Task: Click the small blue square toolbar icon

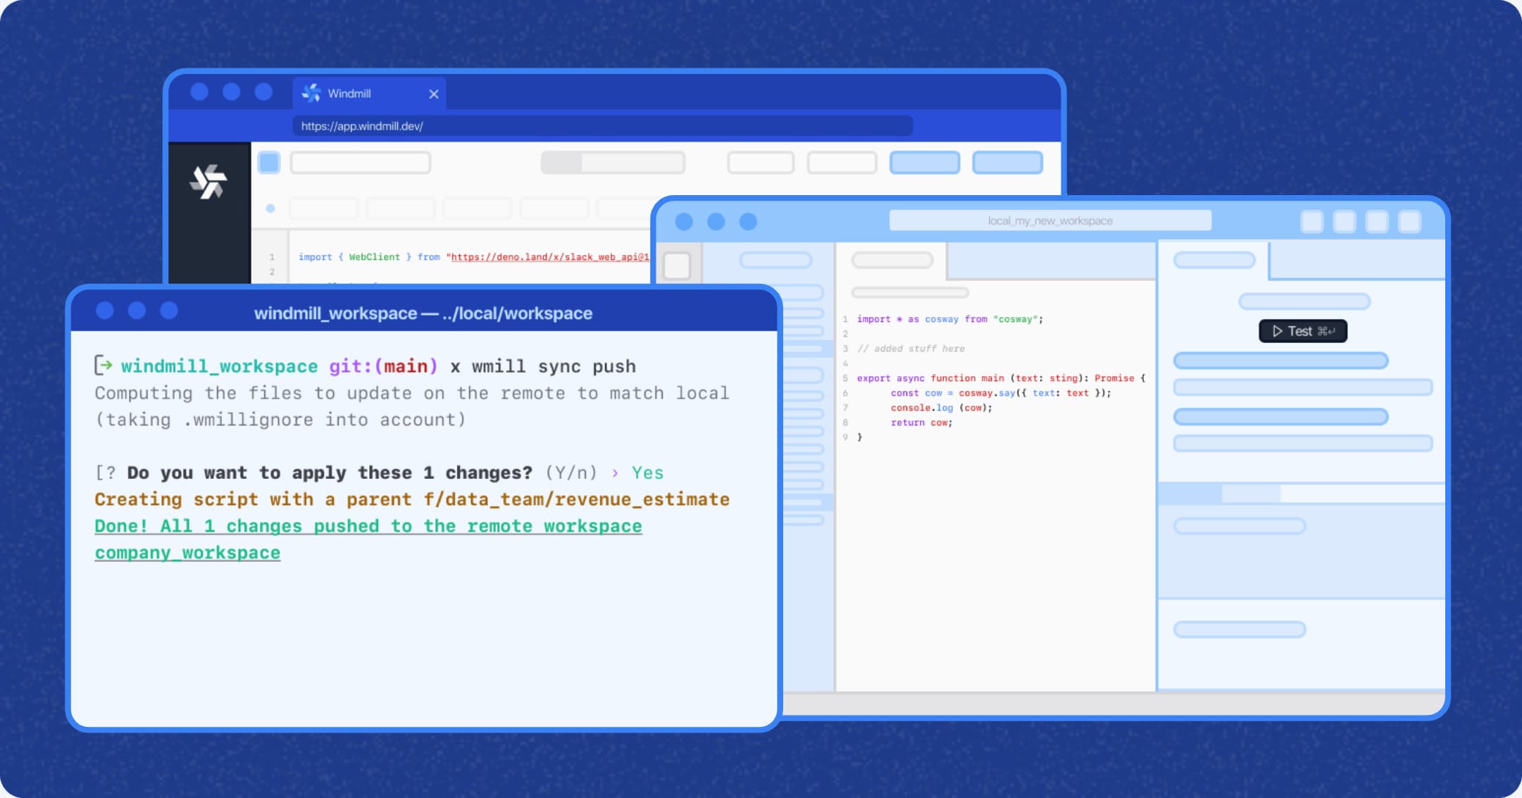Action: coord(269,163)
